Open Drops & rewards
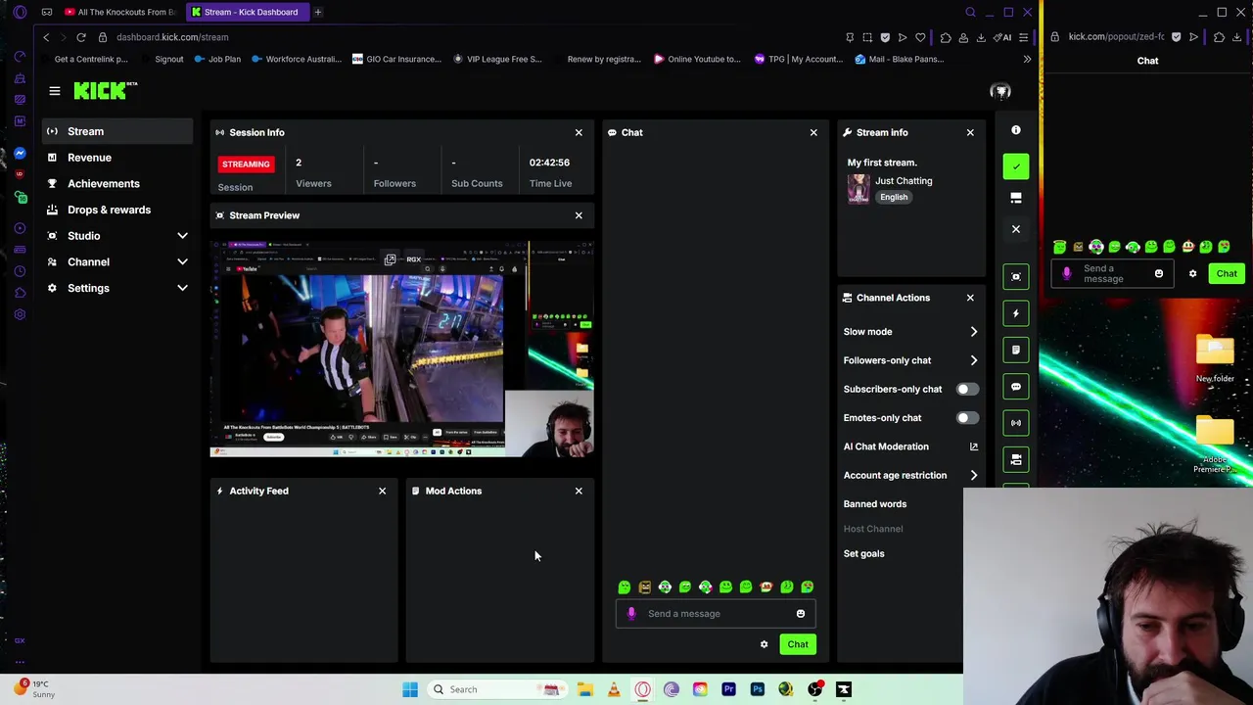This screenshot has width=1253, height=705. 117,210
